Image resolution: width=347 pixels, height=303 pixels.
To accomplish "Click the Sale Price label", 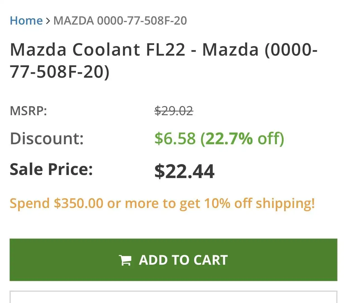I will coord(51,169).
